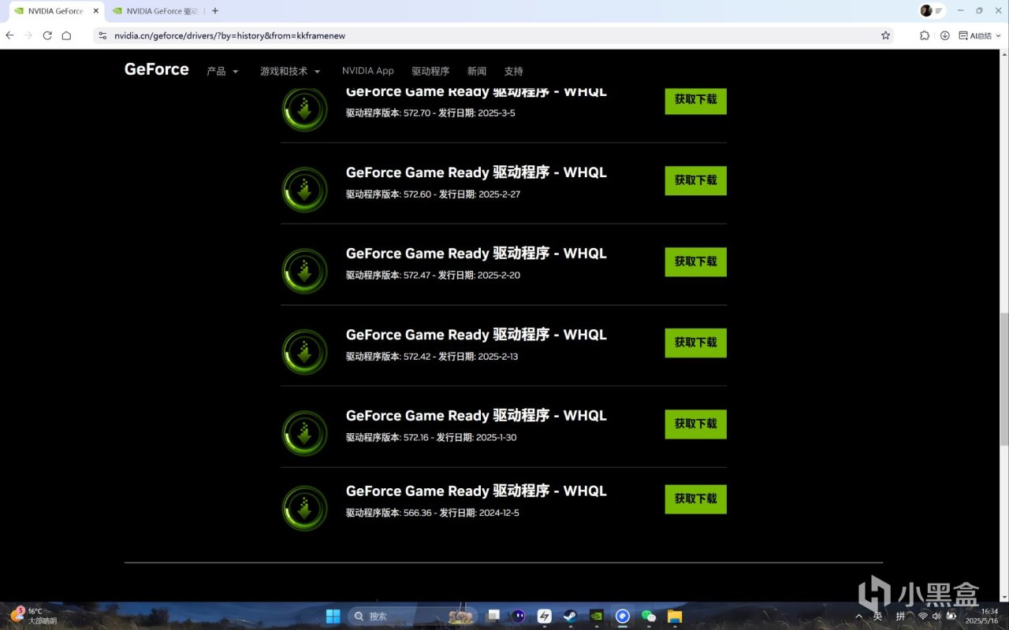Expand the 产品 menu
1009x630 pixels.
[x=222, y=71]
